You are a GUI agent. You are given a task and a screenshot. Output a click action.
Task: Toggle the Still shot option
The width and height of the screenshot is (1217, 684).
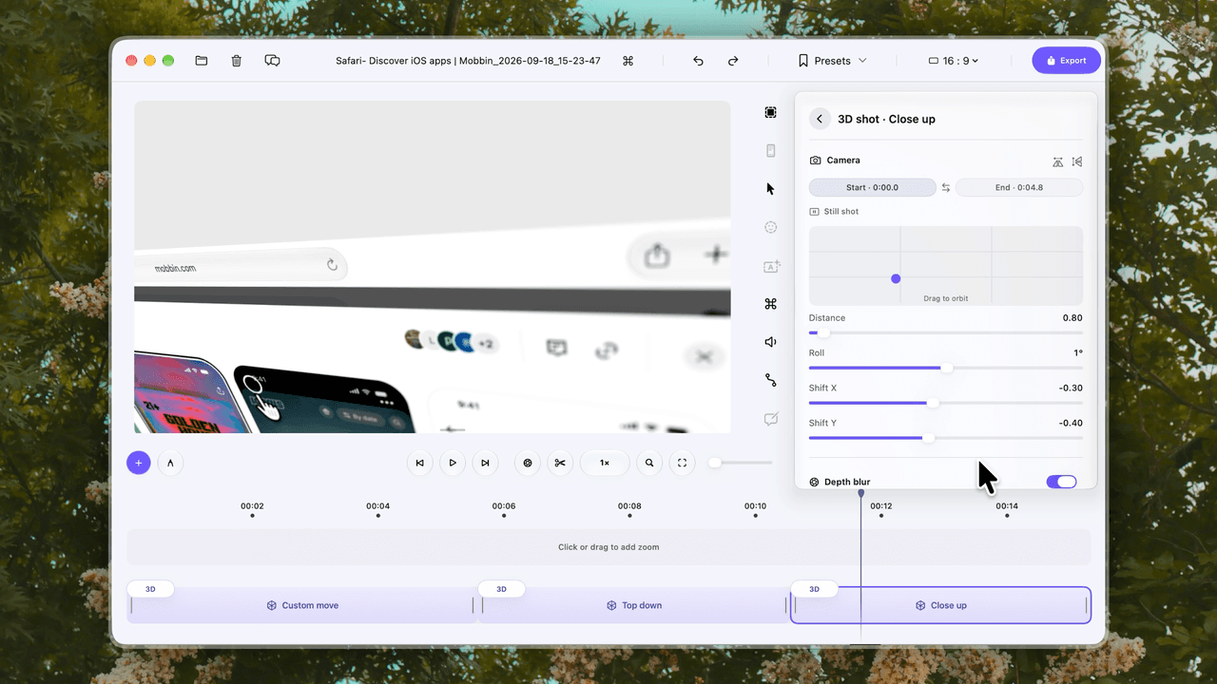pos(834,212)
